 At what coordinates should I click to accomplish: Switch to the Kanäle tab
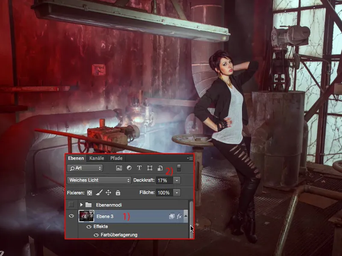(97, 158)
